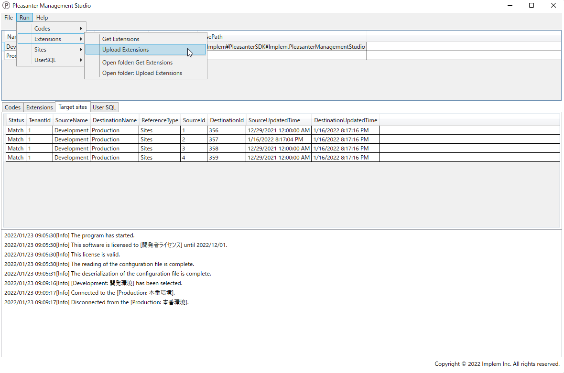The image size is (564, 373).
Task: Click the Pleasanter app icon in title bar
Action: tap(6, 5)
